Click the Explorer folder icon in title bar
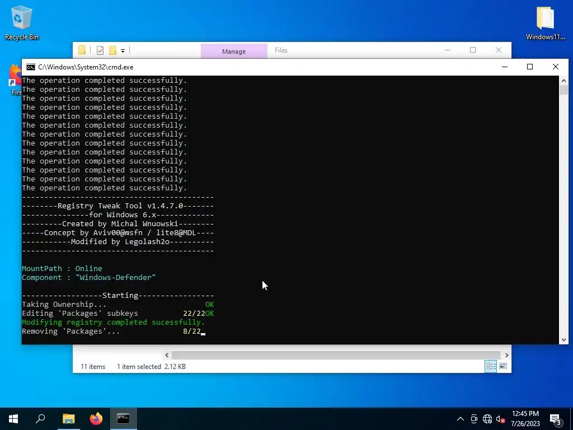 [x=82, y=50]
